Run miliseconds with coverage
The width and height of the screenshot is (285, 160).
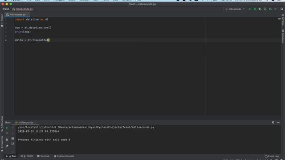(260, 9)
